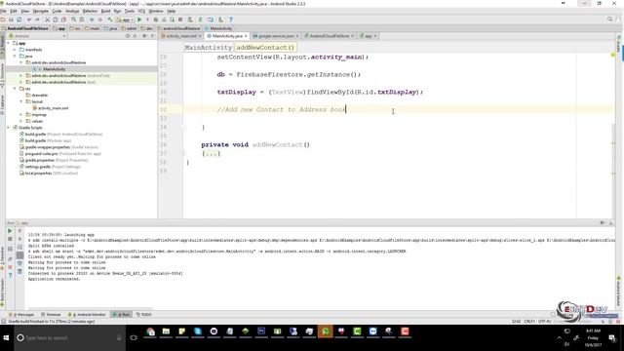The width and height of the screenshot is (624, 351).
Task: Click the Open folder icon in toolbar
Action: point(3,19)
